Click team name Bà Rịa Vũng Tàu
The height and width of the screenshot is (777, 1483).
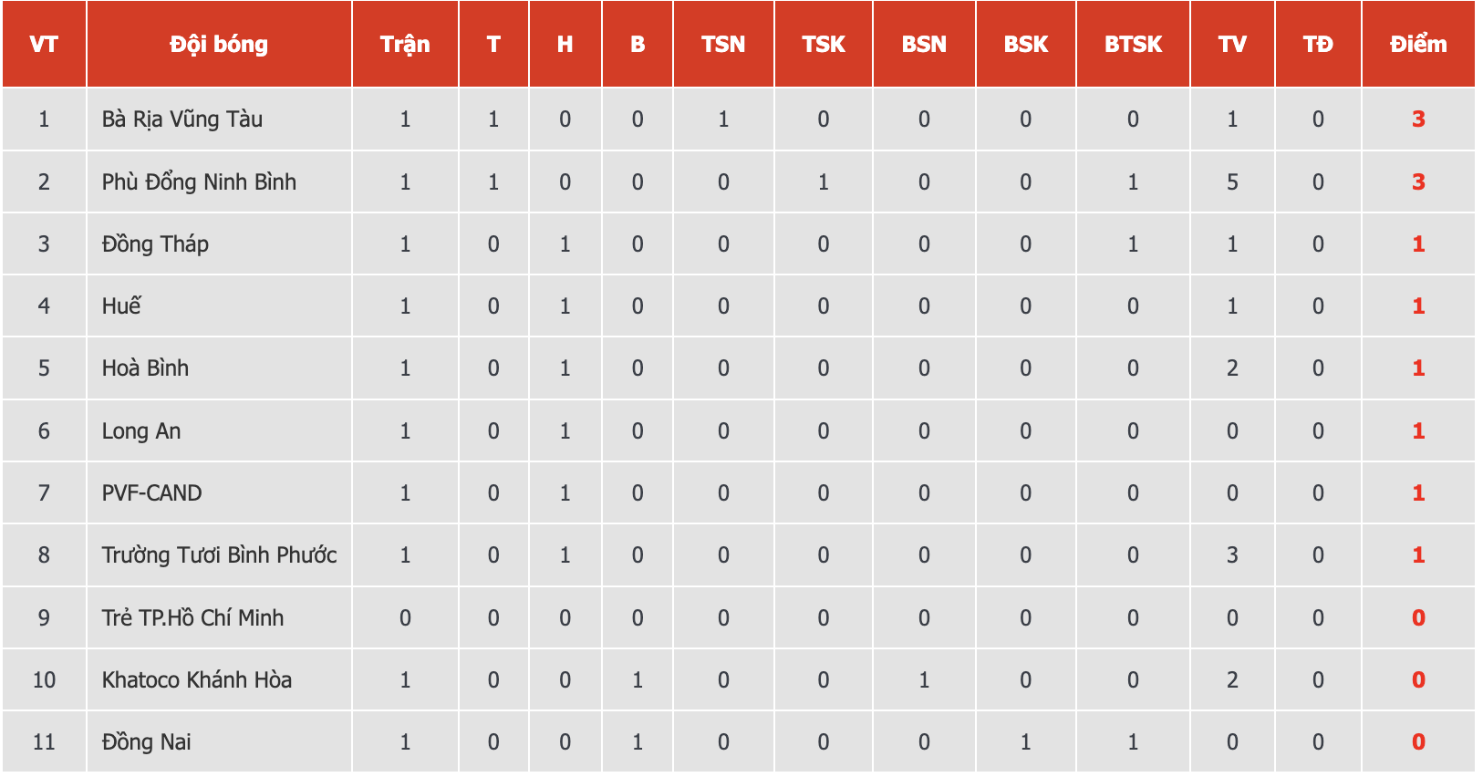coord(182,119)
